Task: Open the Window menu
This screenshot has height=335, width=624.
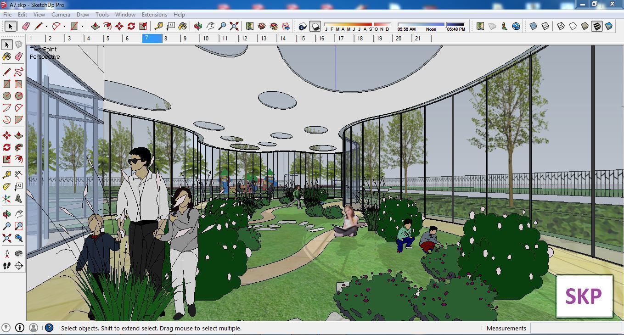Action: pyautogui.click(x=125, y=14)
